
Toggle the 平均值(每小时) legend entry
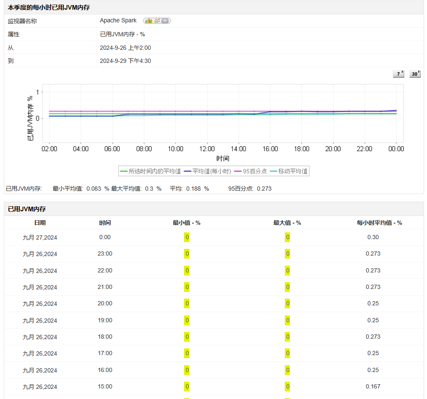208,171
